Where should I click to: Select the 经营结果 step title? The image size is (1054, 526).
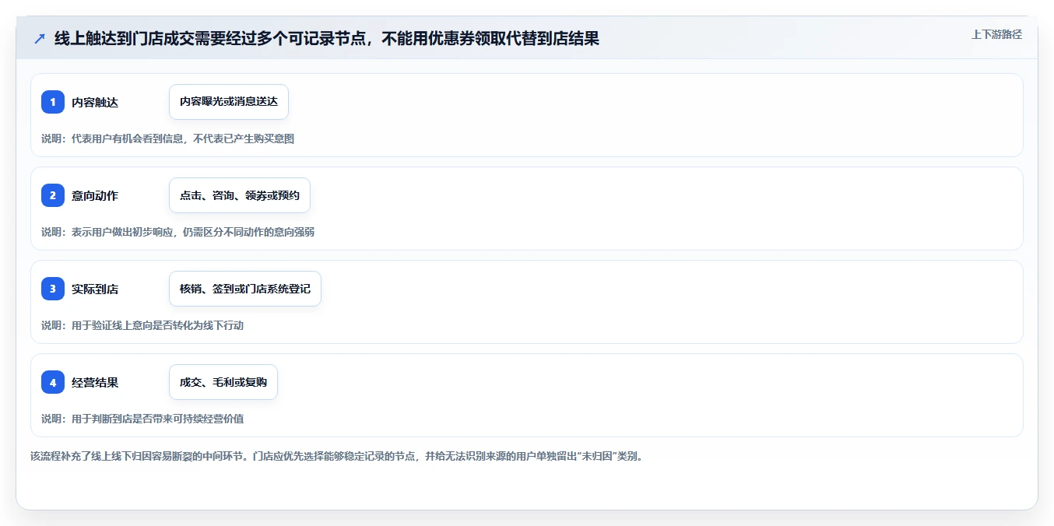(x=95, y=382)
